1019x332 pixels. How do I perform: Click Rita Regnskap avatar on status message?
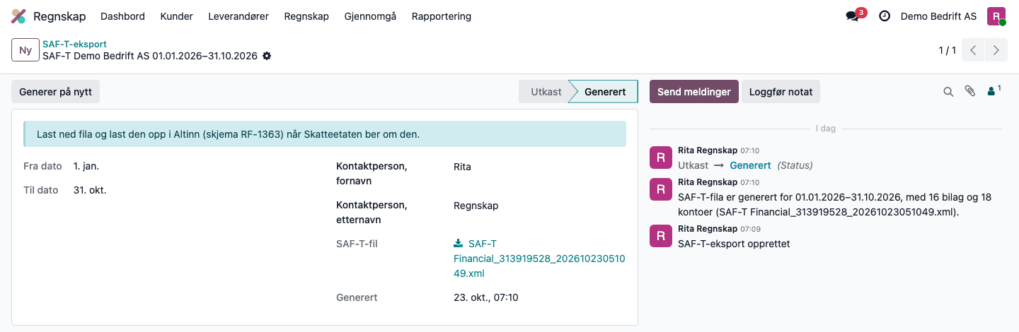point(661,158)
